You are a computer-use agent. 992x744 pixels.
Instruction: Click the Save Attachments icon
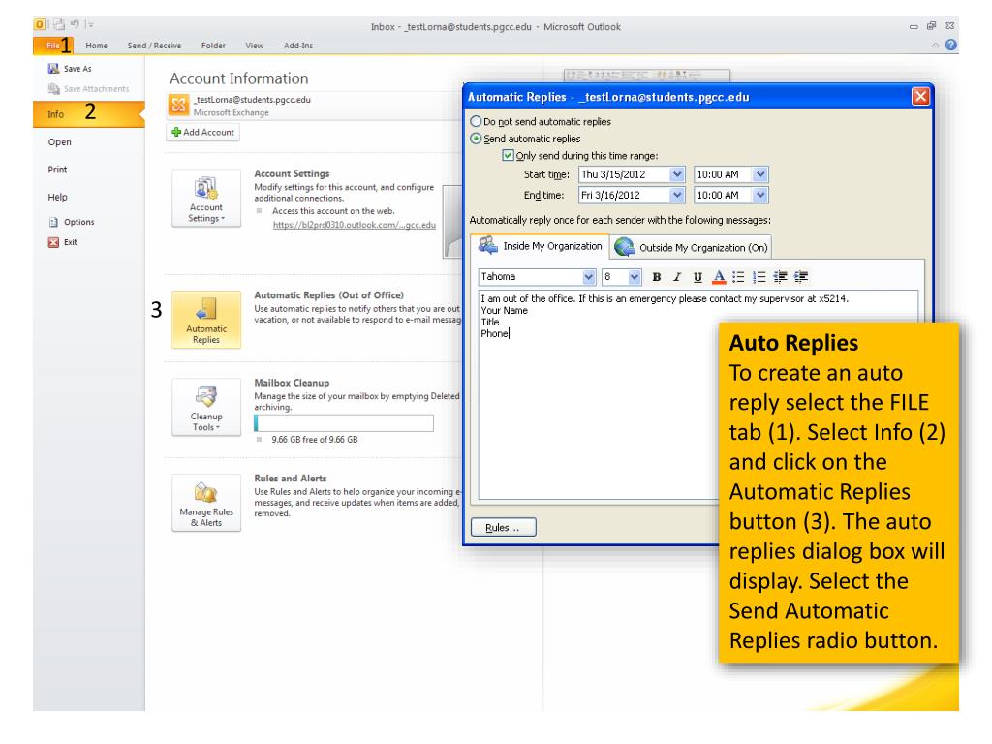[54, 88]
